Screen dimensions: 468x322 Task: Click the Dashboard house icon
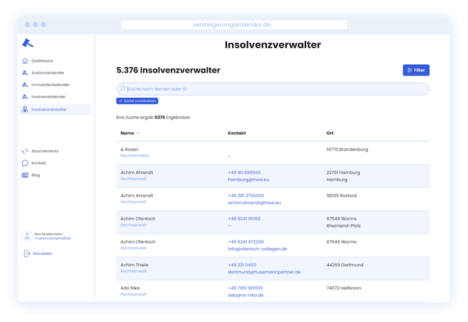point(25,61)
